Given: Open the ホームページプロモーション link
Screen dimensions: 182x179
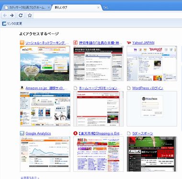Looking at the screenshot, I should tap(100, 88).
